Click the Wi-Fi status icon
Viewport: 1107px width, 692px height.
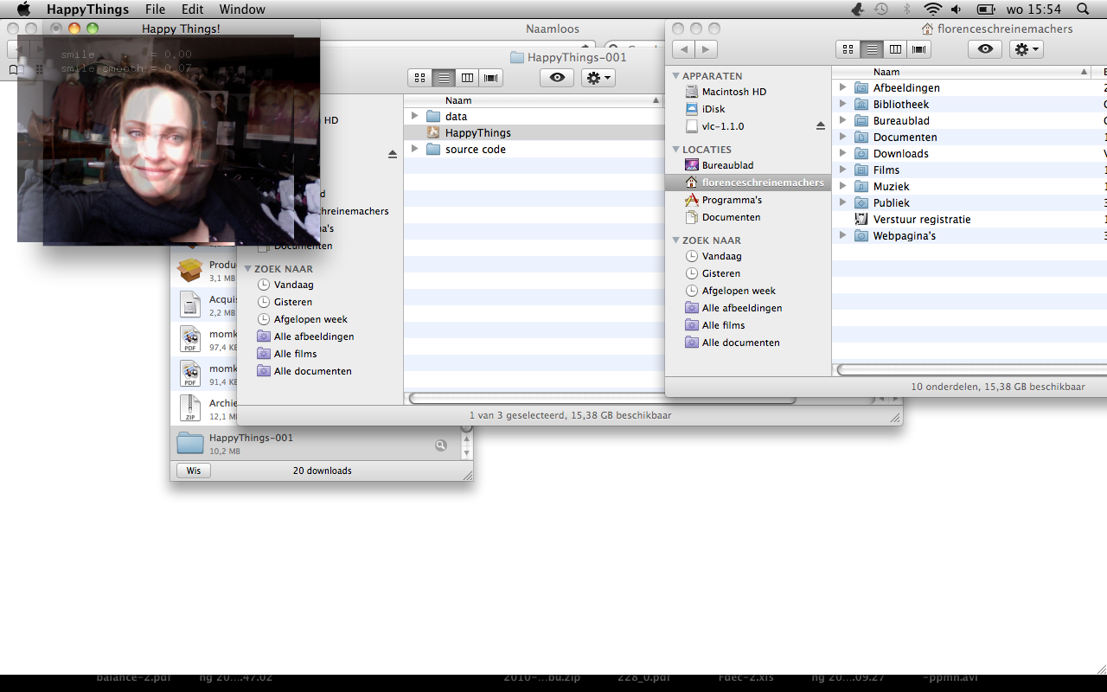(x=932, y=10)
